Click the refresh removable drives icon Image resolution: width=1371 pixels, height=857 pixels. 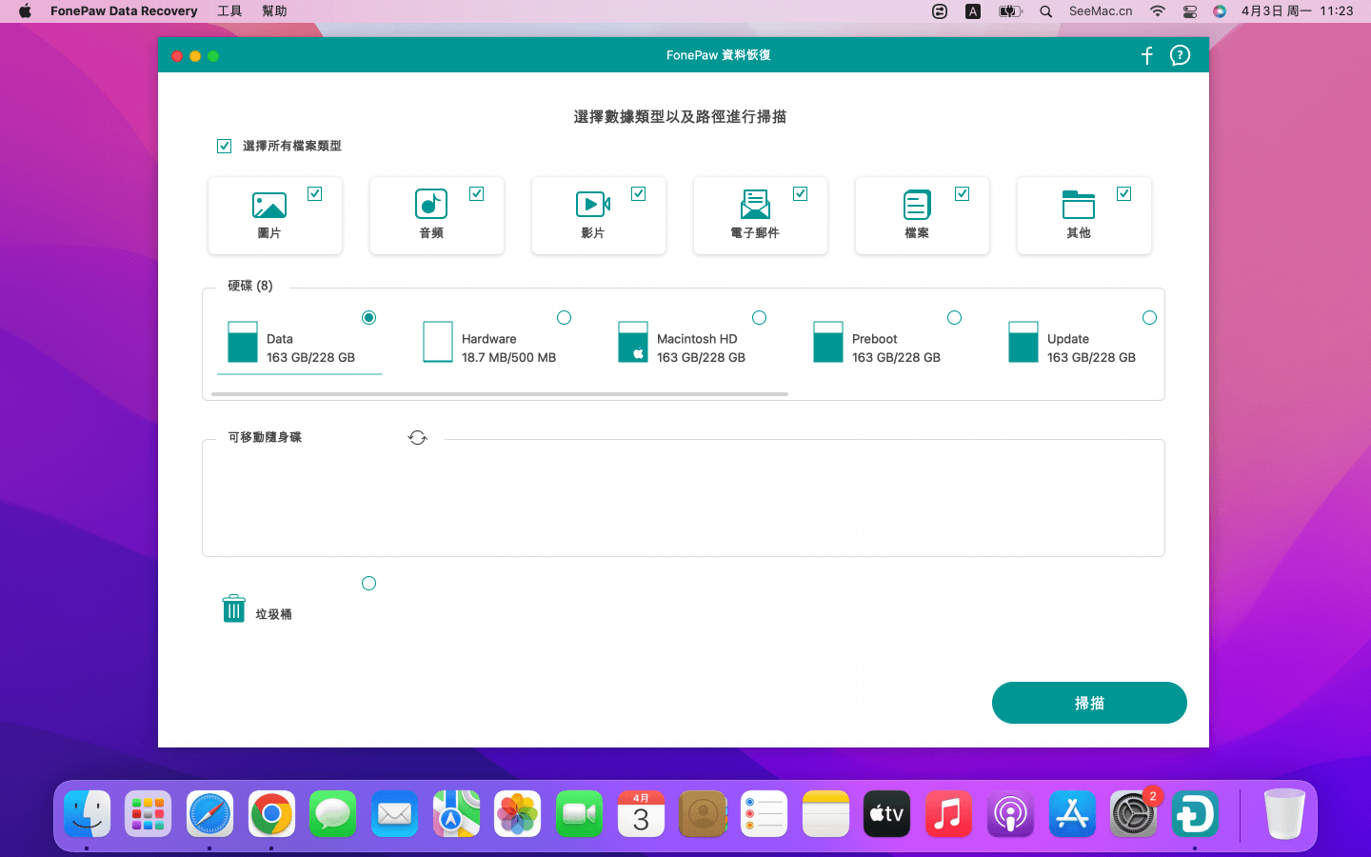417,438
